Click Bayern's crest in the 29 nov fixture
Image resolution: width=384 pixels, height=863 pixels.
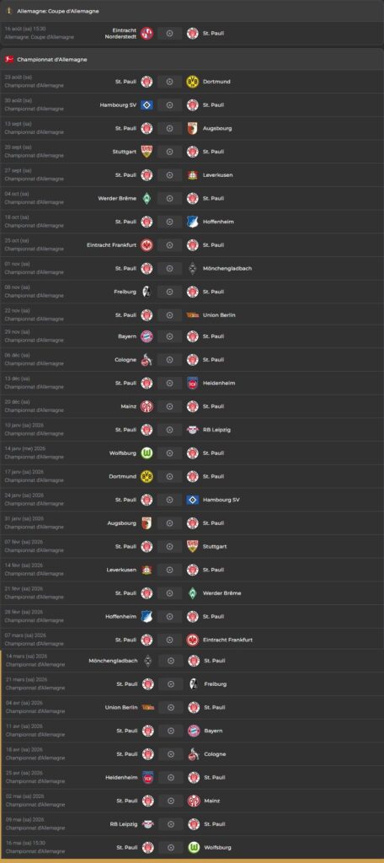[x=147, y=336]
